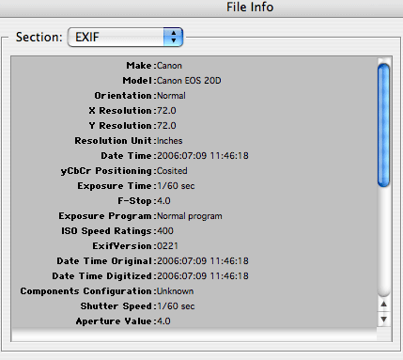
Task: Select the Make: Canon row
Action: (x=194, y=66)
